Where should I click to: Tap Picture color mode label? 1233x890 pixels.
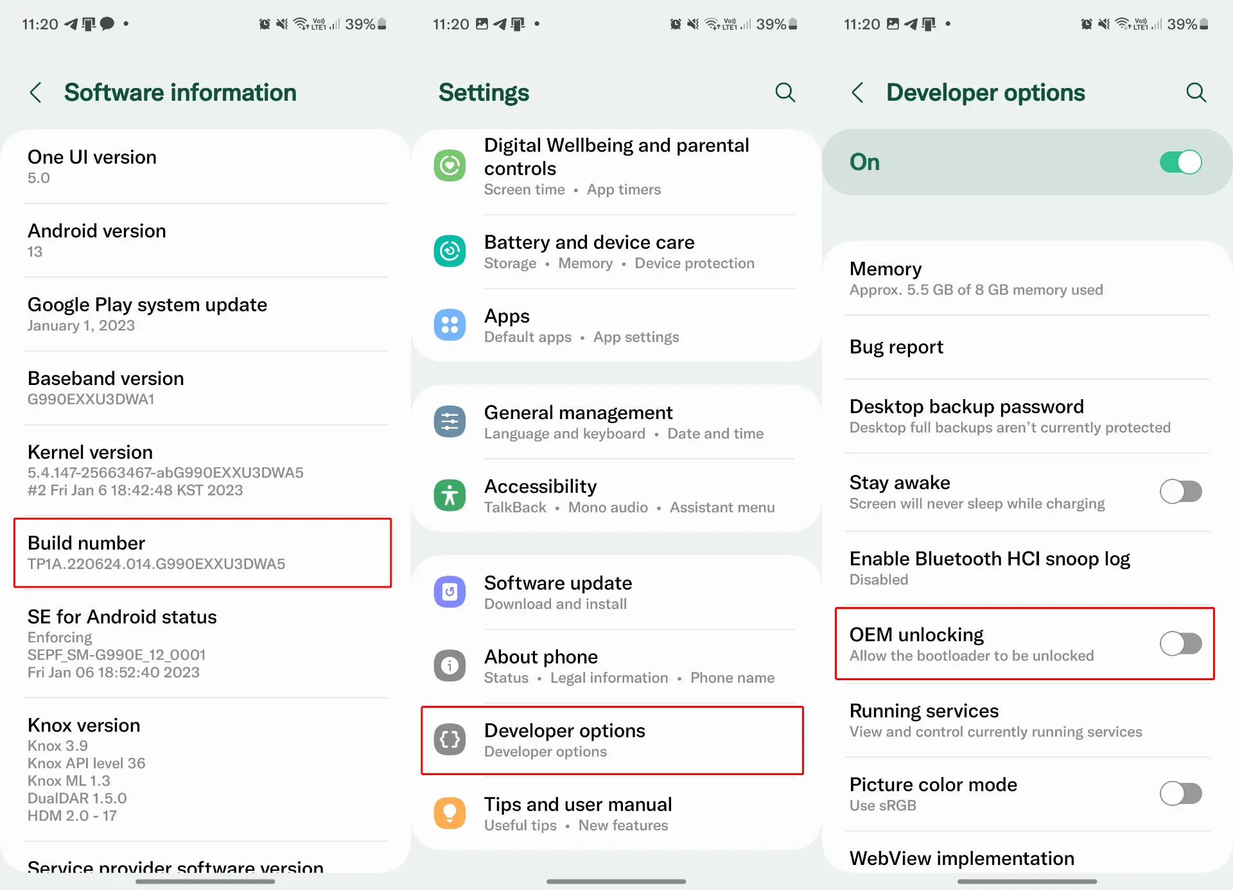coord(932,784)
